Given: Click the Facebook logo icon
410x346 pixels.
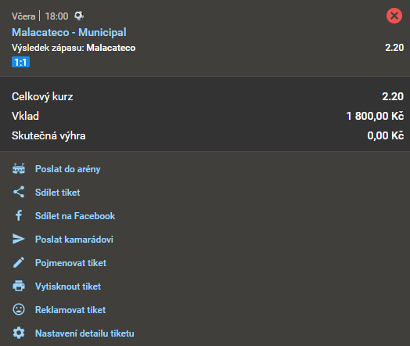Looking at the screenshot, I should pyautogui.click(x=19, y=215).
